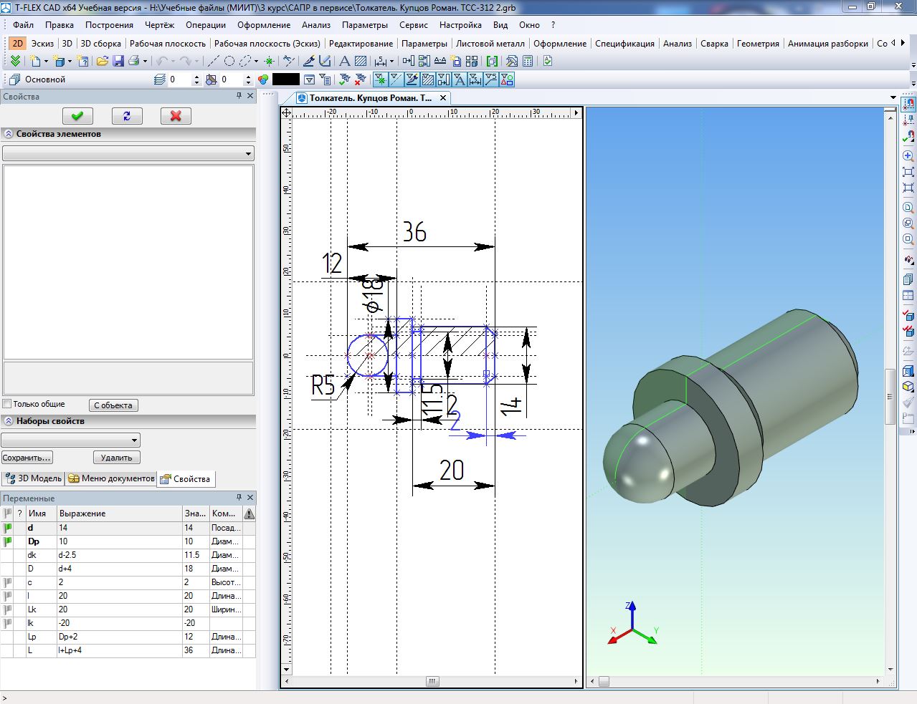
Task: Pin the Свойства panel
Action: [239, 96]
